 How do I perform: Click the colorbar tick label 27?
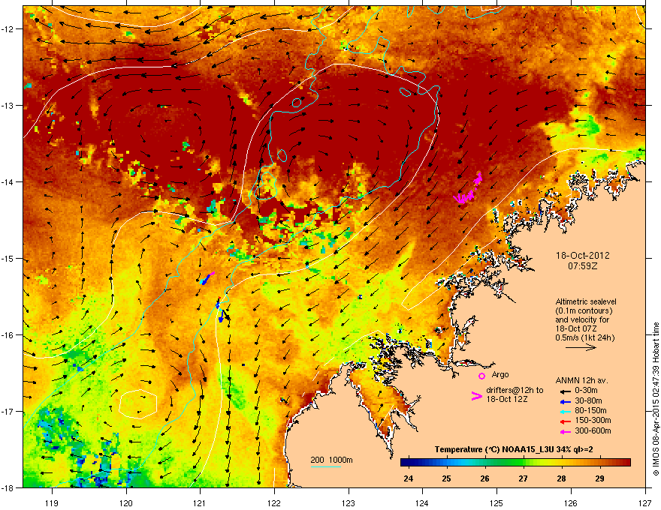(523, 478)
